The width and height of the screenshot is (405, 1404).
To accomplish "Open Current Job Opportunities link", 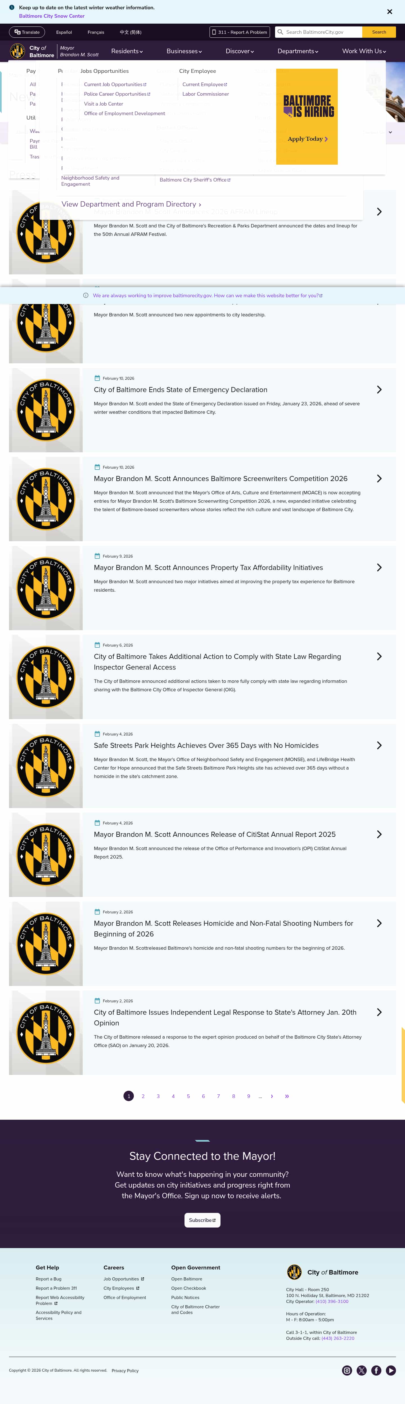I will tap(115, 84).
